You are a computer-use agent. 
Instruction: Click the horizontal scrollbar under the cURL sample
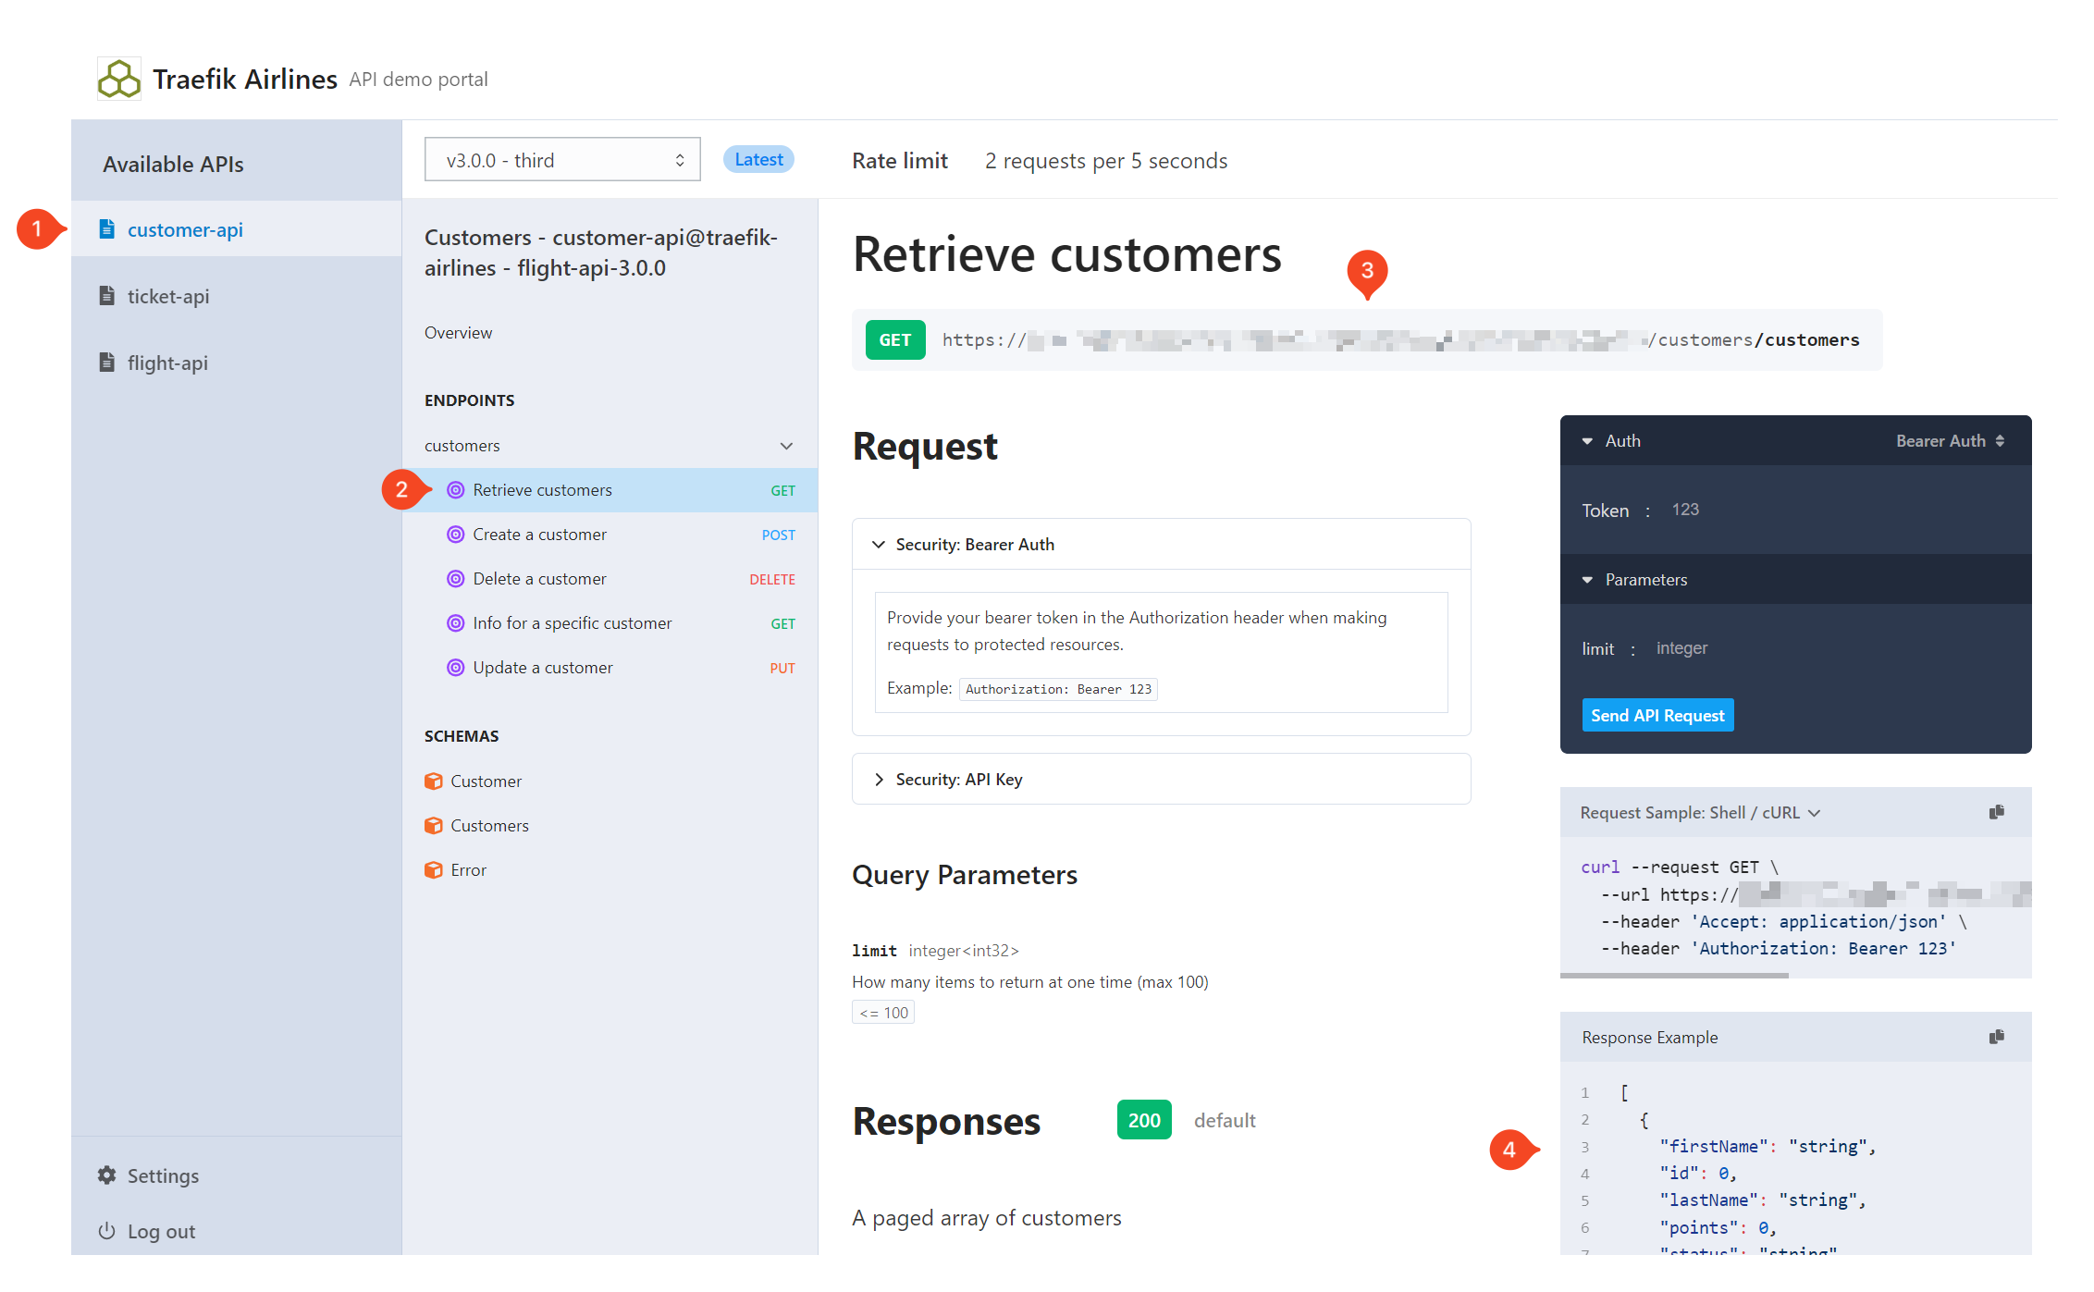click(x=1677, y=976)
